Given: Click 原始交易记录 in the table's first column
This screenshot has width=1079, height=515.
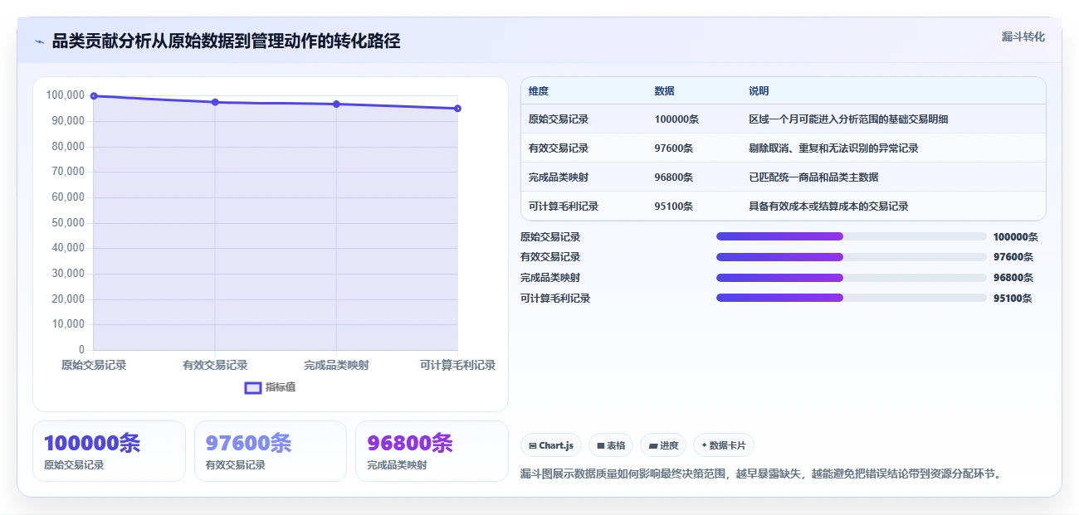Looking at the screenshot, I should (x=559, y=119).
